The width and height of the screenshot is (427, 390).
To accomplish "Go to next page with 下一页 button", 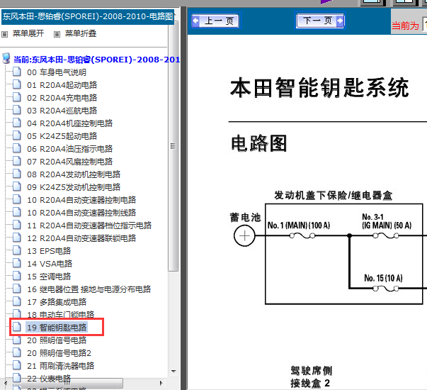I will (x=320, y=21).
